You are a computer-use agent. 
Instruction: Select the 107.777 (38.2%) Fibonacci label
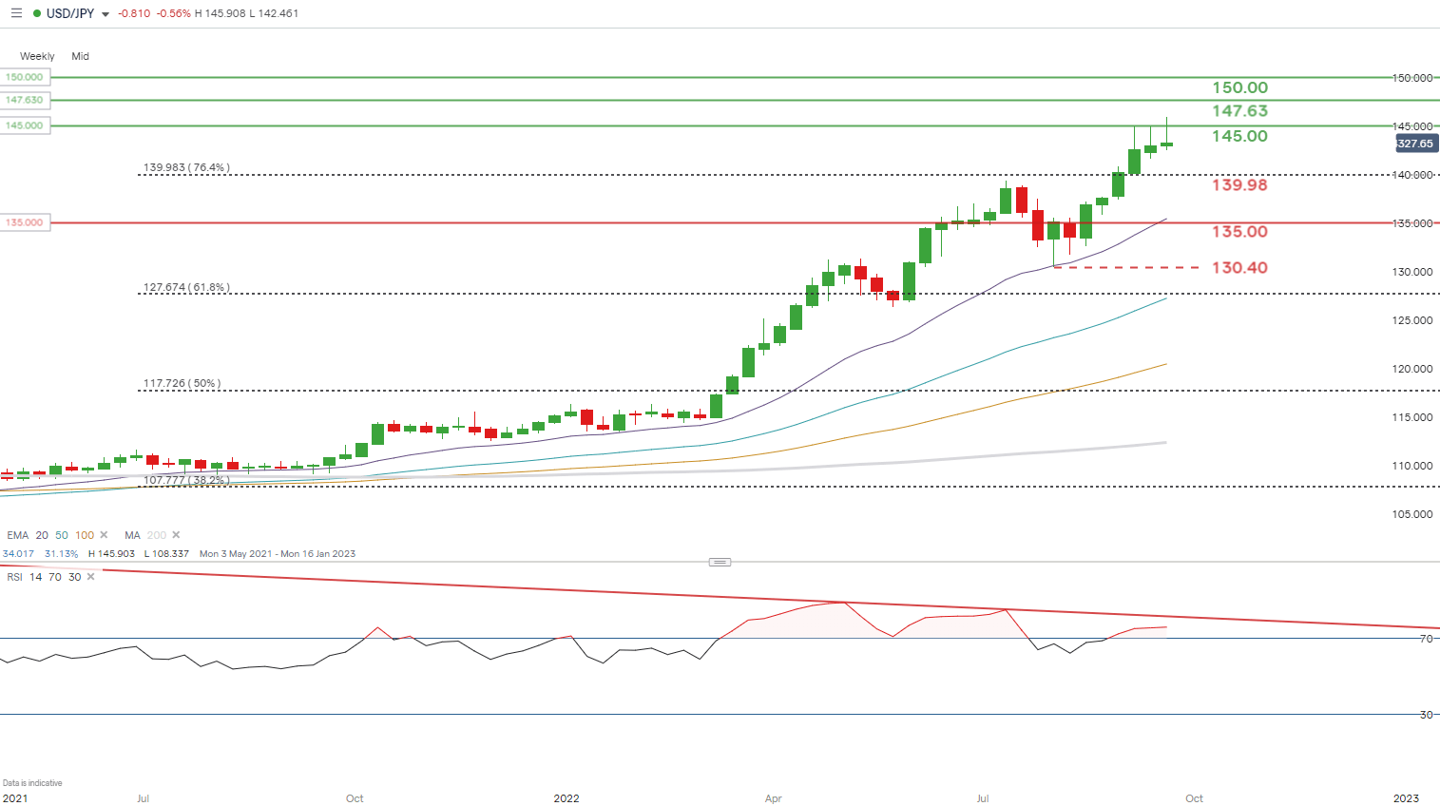coord(186,480)
